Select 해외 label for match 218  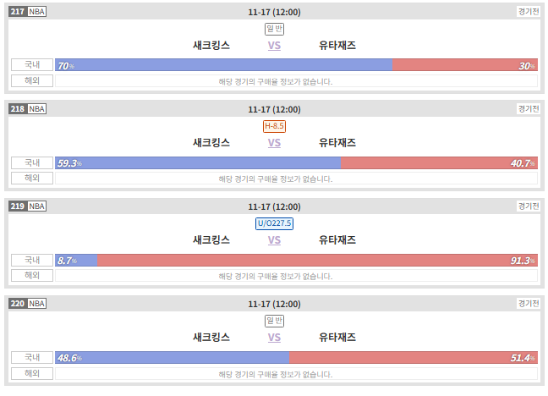coord(32,178)
